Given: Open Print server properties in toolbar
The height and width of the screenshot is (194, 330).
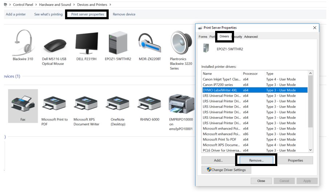Looking at the screenshot, I should tap(88, 15).
